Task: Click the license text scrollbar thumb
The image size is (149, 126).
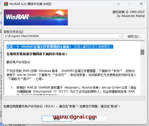Action: click(142, 52)
